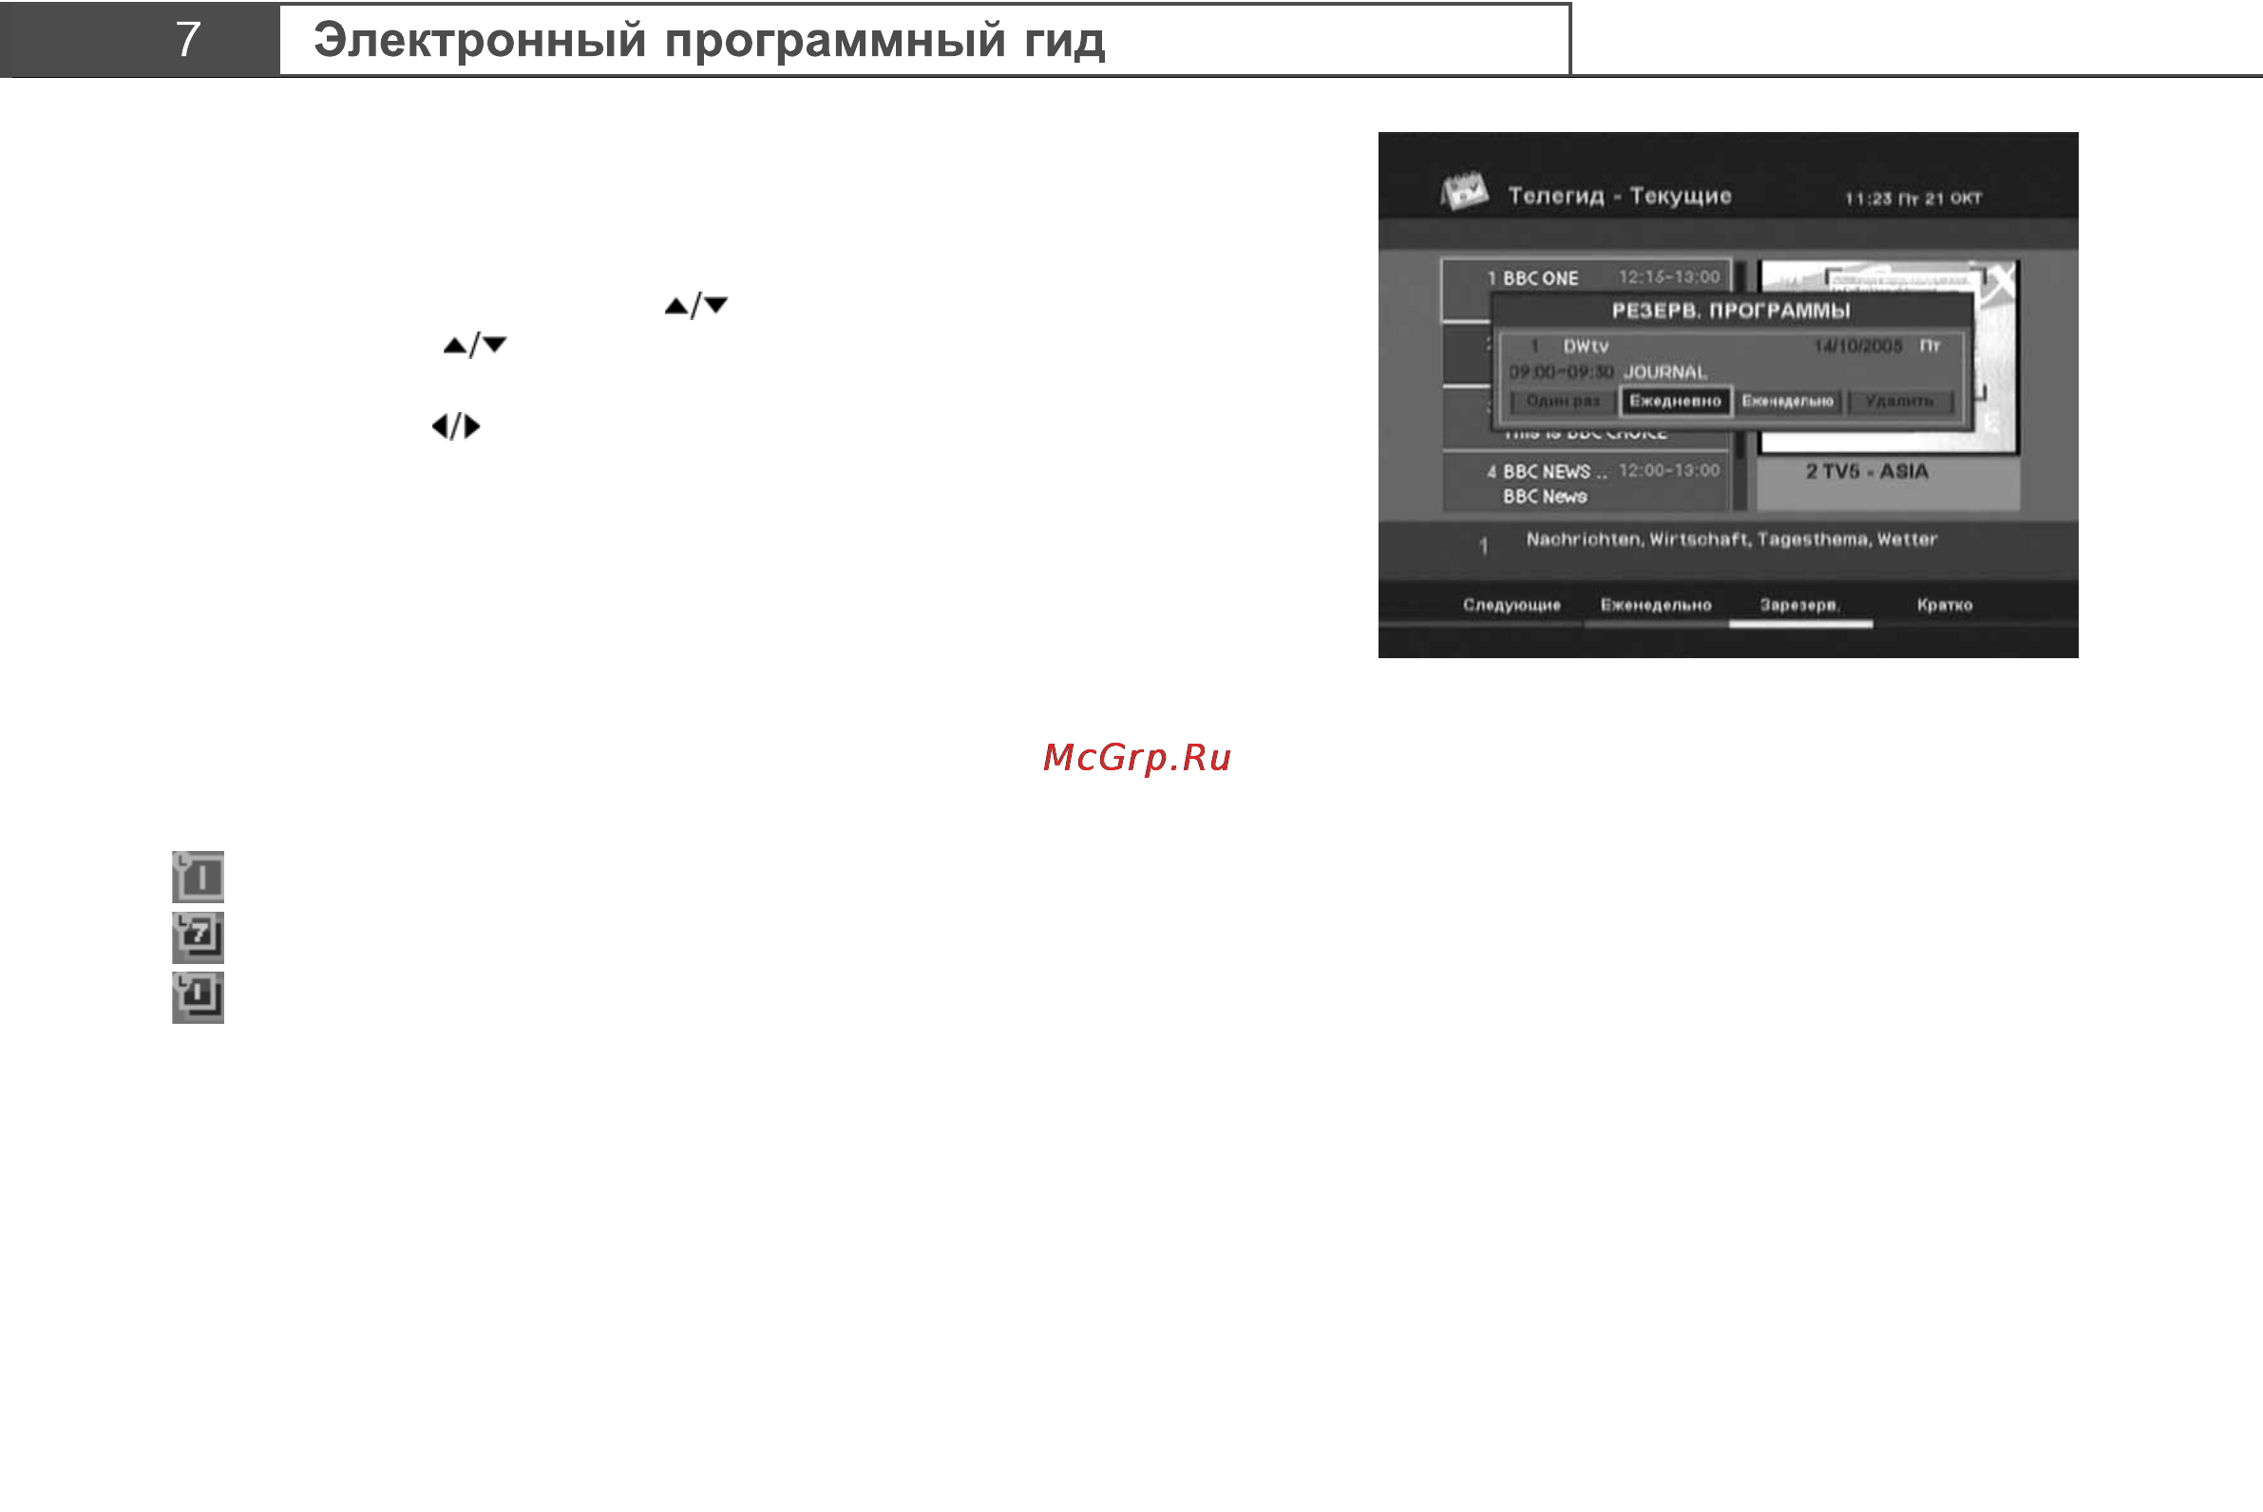Select the 'Зарезерв.' bottom tab

point(1800,606)
